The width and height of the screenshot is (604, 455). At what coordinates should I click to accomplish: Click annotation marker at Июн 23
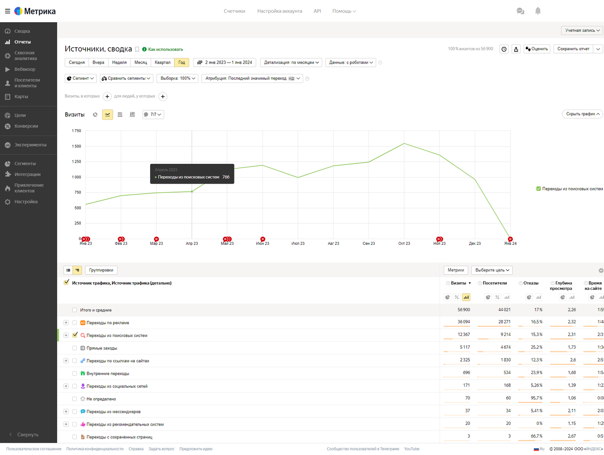coord(263,239)
